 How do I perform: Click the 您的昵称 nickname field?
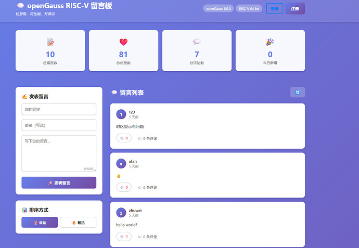59,109
